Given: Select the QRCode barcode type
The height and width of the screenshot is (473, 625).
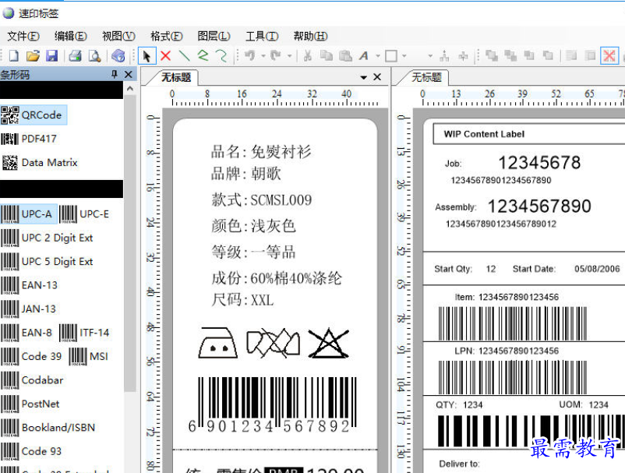Looking at the screenshot, I should [34, 115].
